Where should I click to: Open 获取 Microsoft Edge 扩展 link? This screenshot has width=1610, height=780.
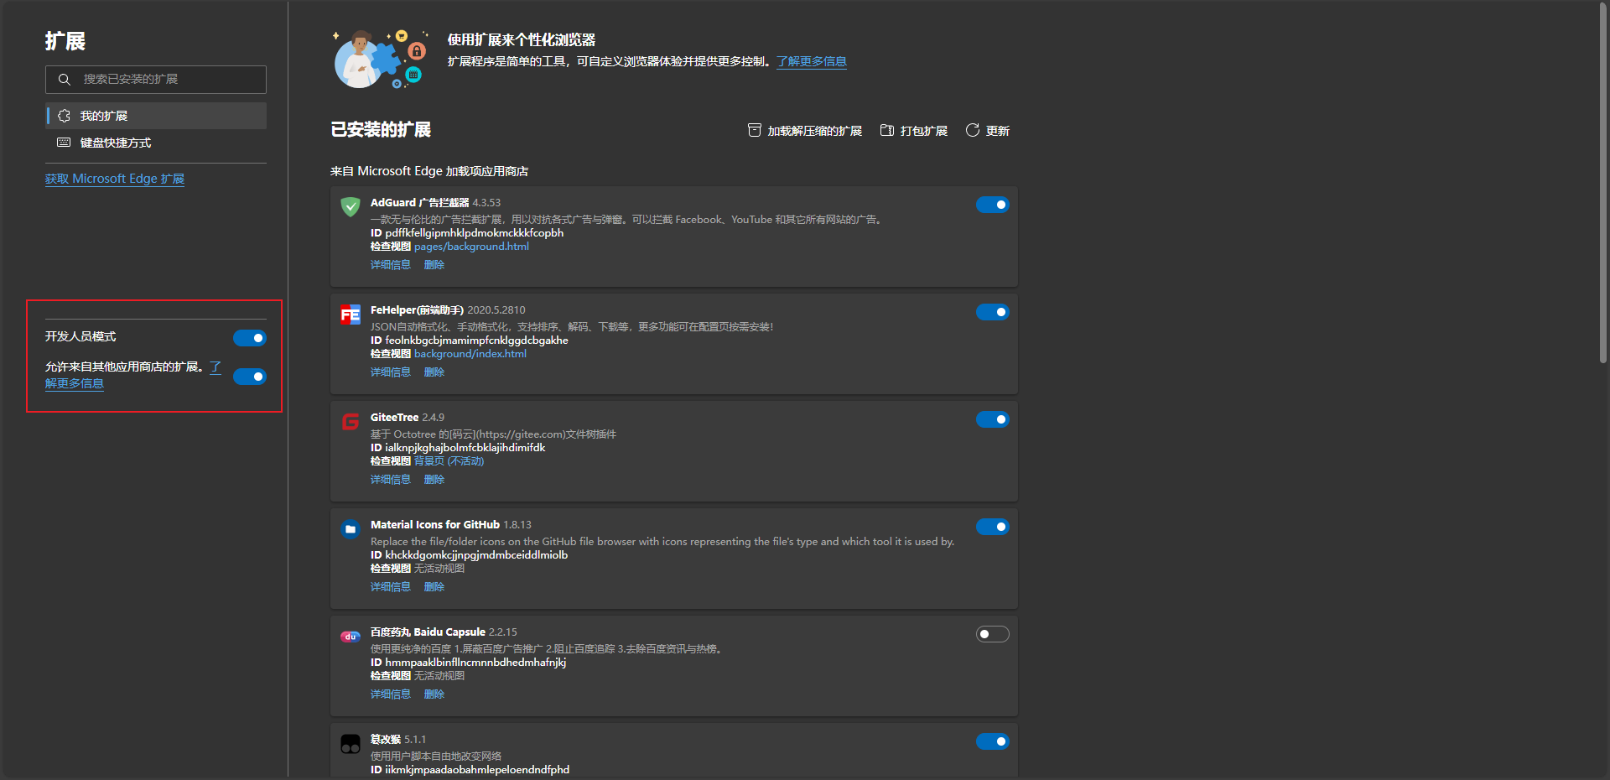tap(115, 179)
